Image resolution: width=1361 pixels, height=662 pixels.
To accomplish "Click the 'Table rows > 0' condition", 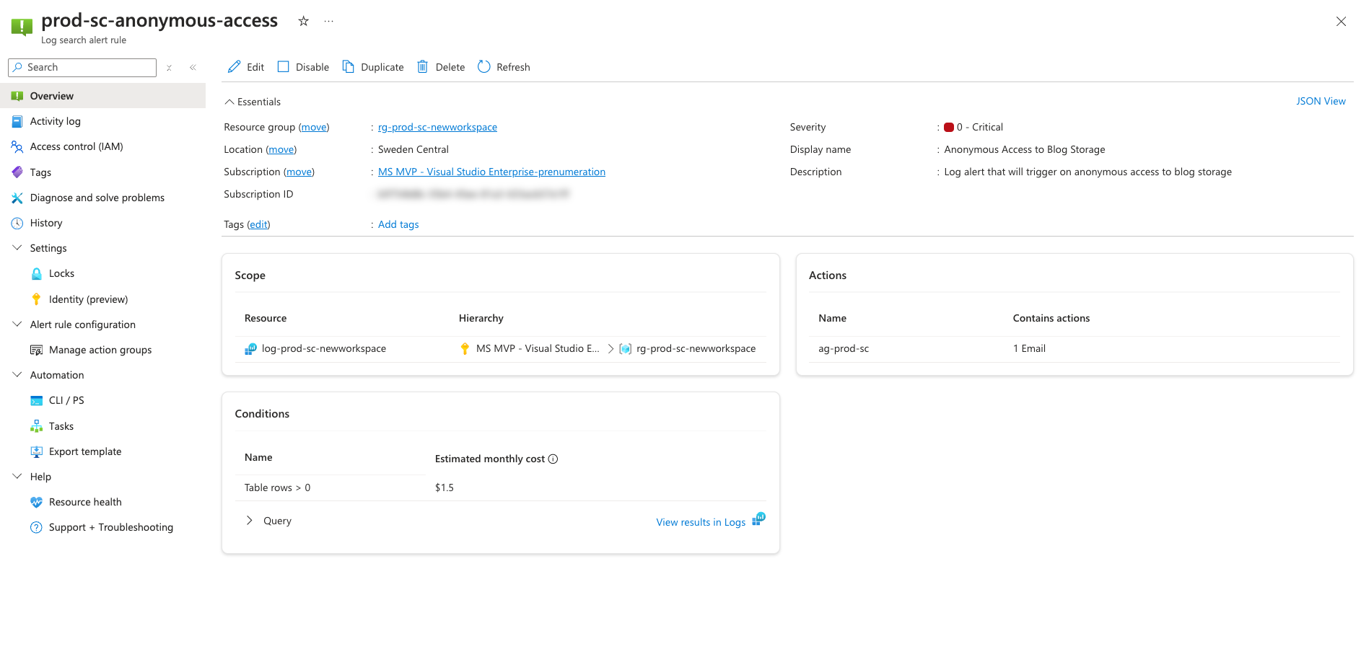I will 277,487.
